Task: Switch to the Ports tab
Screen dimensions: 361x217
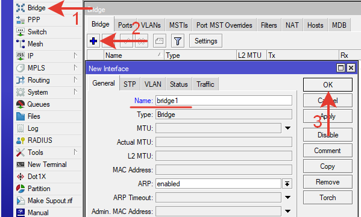Action: [125, 25]
